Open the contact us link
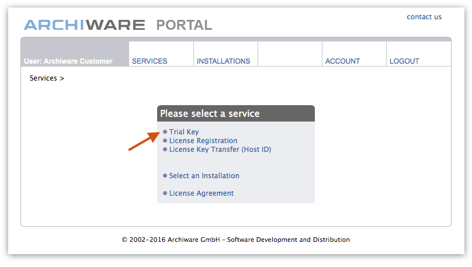Viewport: 472px width, 267px height. 424,17
